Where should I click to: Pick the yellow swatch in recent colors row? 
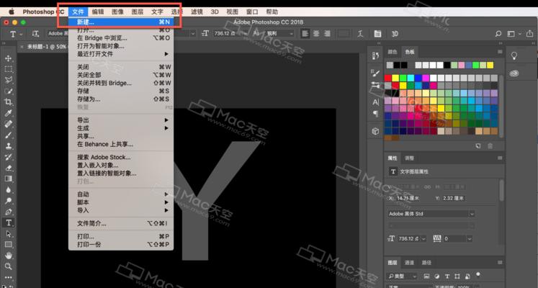tap(490, 65)
